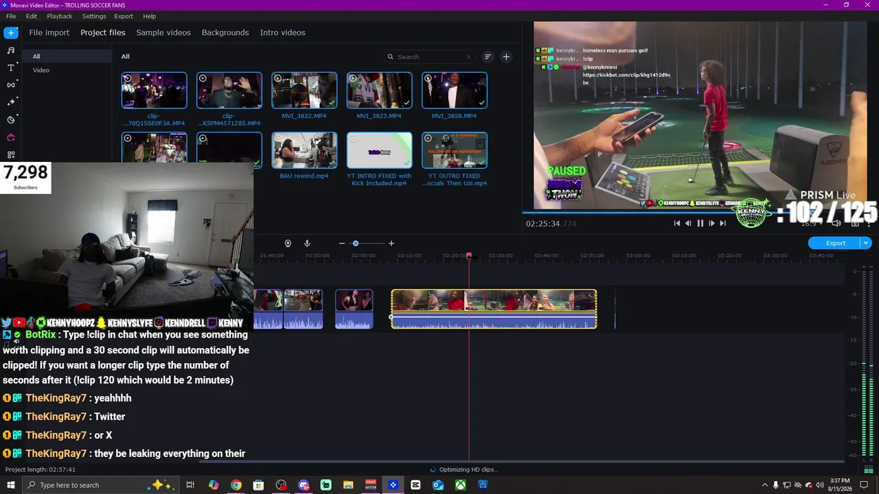The image size is (879, 494).
Task: Zoom out timeline with minus icon
Action: click(x=342, y=243)
